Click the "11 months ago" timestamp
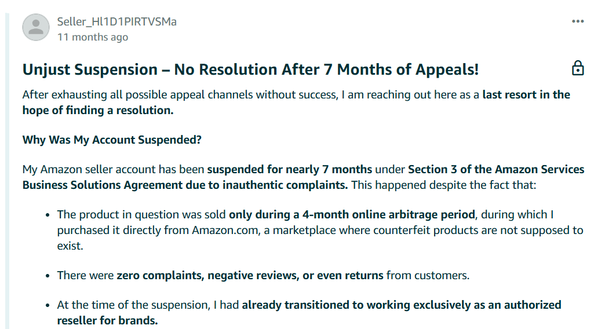594x329 pixels. point(93,37)
